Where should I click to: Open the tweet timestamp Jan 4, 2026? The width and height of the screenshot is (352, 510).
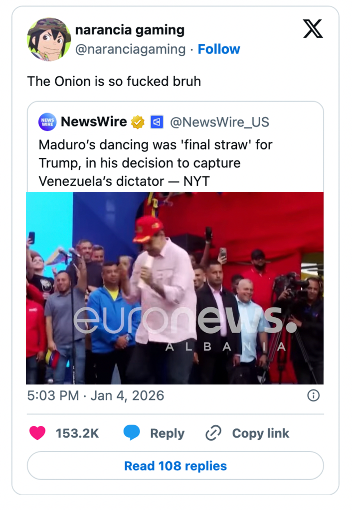click(x=96, y=395)
